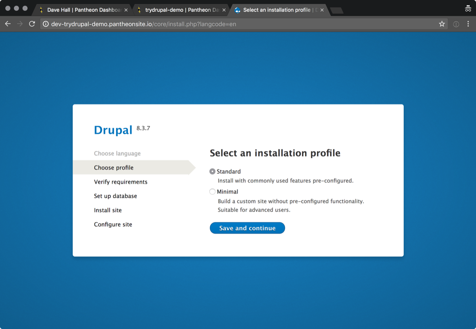
Task: Click the incognito icon at top right
Action: tap(468, 8)
